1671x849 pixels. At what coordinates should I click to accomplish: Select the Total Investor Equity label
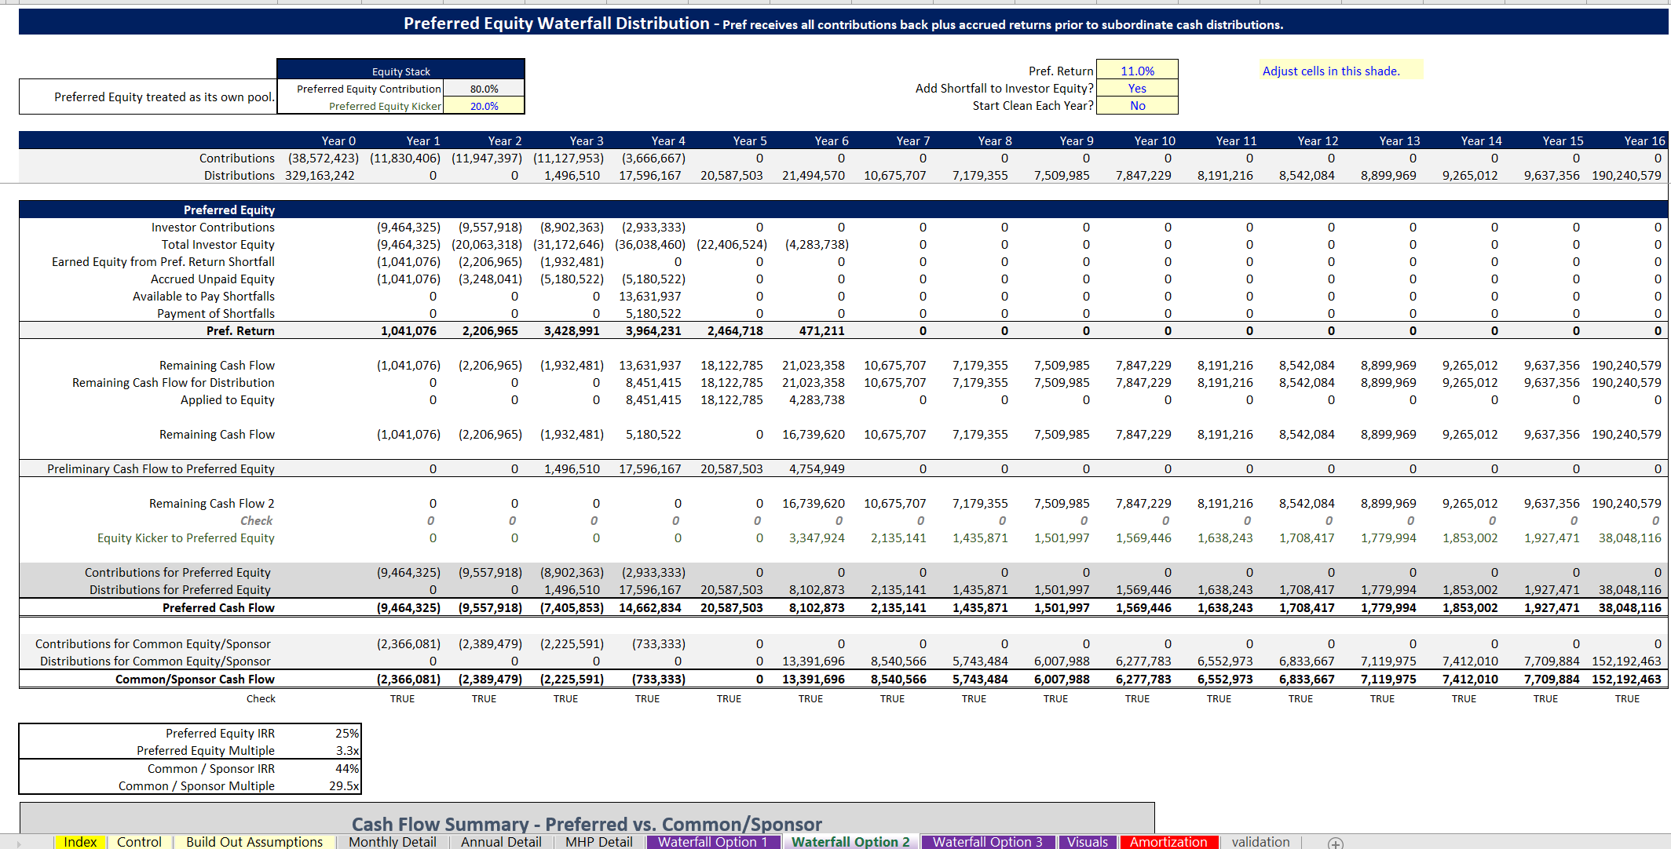click(x=218, y=244)
